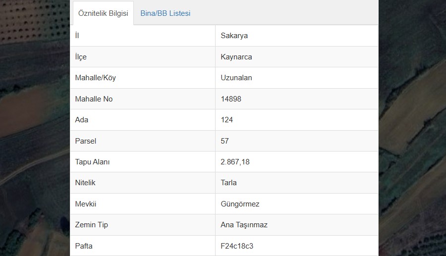Click the Kaynarca value in the İlçe row
This screenshot has width=446, height=256.
[x=236, y=57]
